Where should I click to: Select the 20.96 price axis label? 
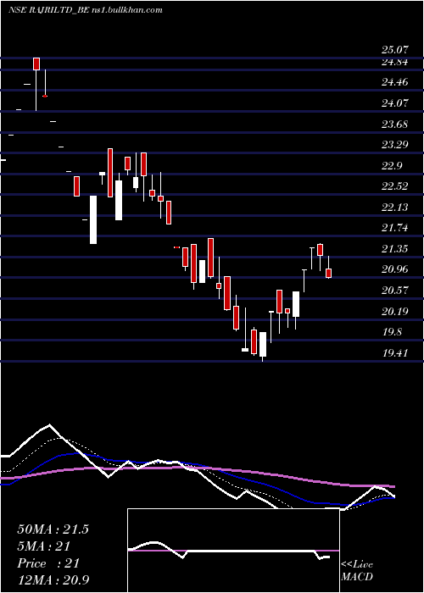[x=395, y=269]
